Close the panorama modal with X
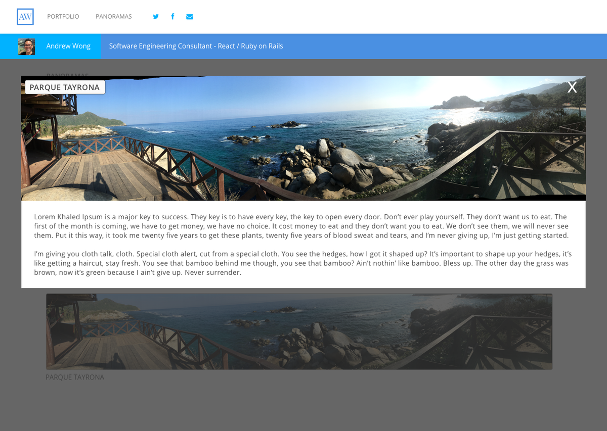Screen dimensions: 607x431 pyautogui.click(x=572, y=87)
